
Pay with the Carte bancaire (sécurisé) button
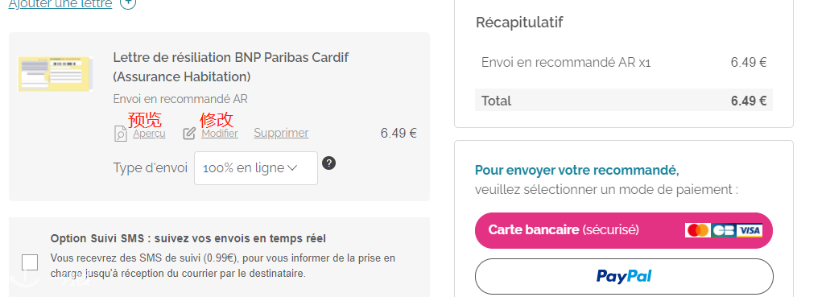click(624, 230)
